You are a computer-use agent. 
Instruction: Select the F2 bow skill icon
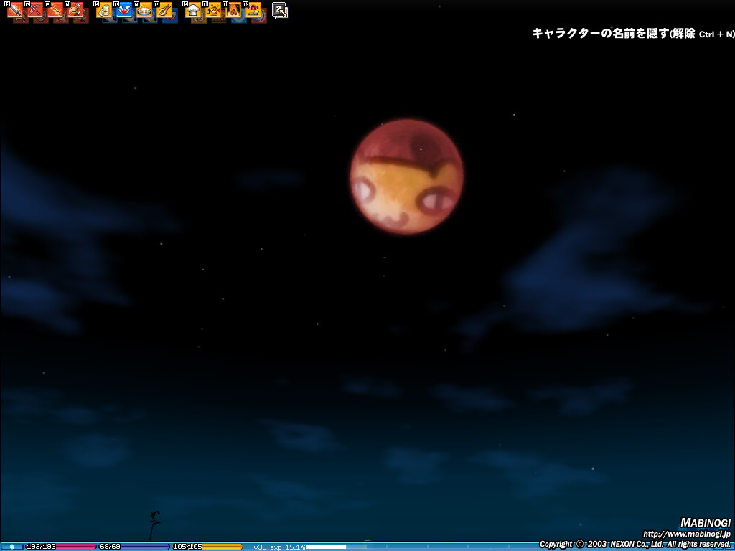[35, 11]
